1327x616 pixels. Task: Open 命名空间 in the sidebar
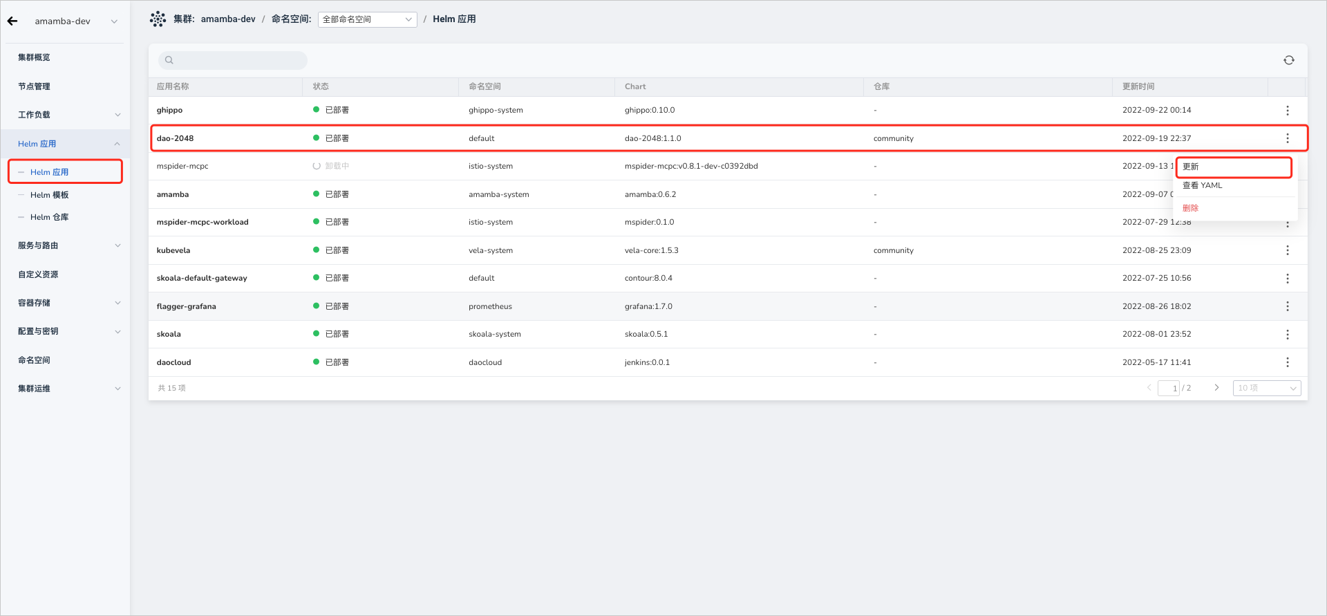tap(34, 360)
